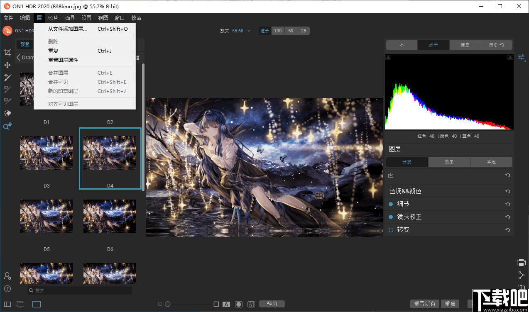Click the text mask 'A' icon
The image size is (529, 312).
coord(226,304)
